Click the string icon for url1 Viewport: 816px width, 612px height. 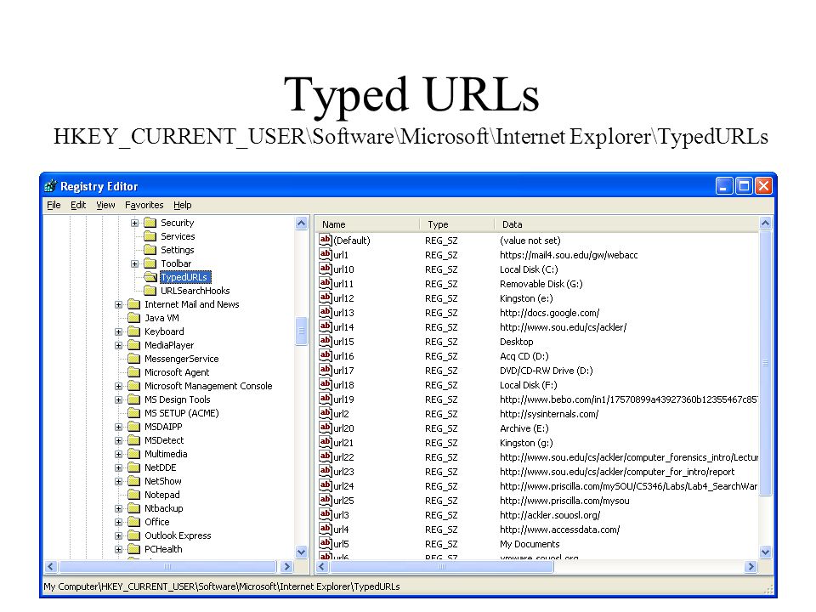pyautogui.click(x=326, y=254)
